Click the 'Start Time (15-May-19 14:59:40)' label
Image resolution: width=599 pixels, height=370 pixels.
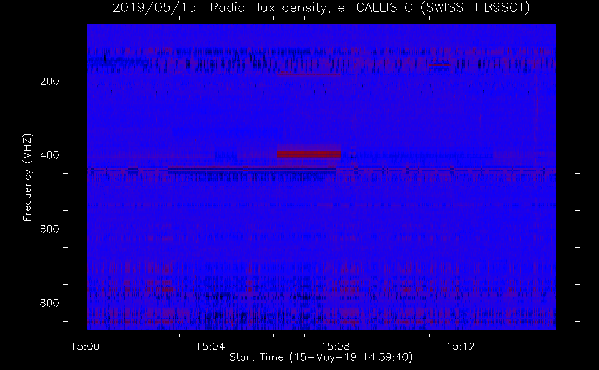321,357
